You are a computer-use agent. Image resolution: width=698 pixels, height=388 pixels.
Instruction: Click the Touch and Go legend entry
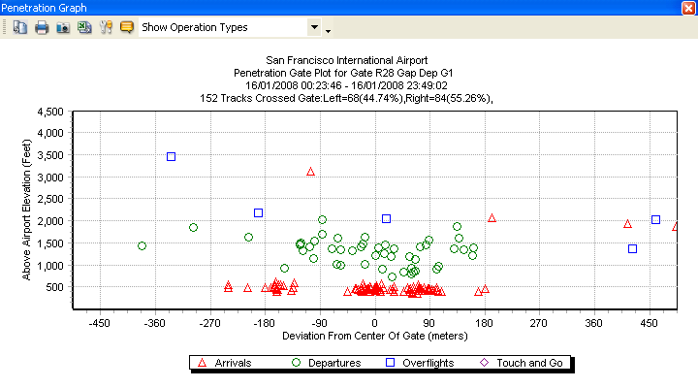[x=521, y=363]
